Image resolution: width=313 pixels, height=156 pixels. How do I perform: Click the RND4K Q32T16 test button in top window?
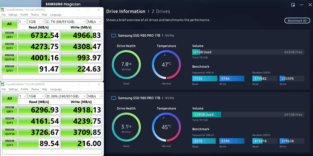9,57
